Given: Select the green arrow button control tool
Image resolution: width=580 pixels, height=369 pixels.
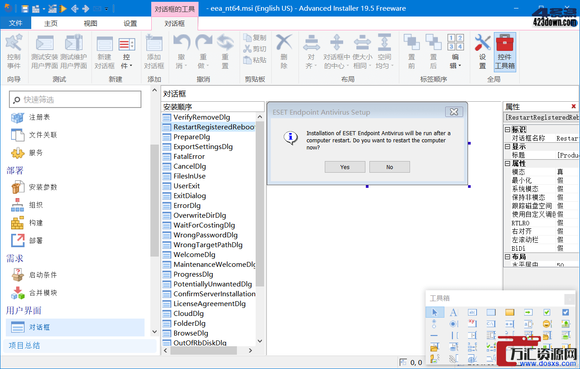Looking at the screenshot, I should point(528,312).
